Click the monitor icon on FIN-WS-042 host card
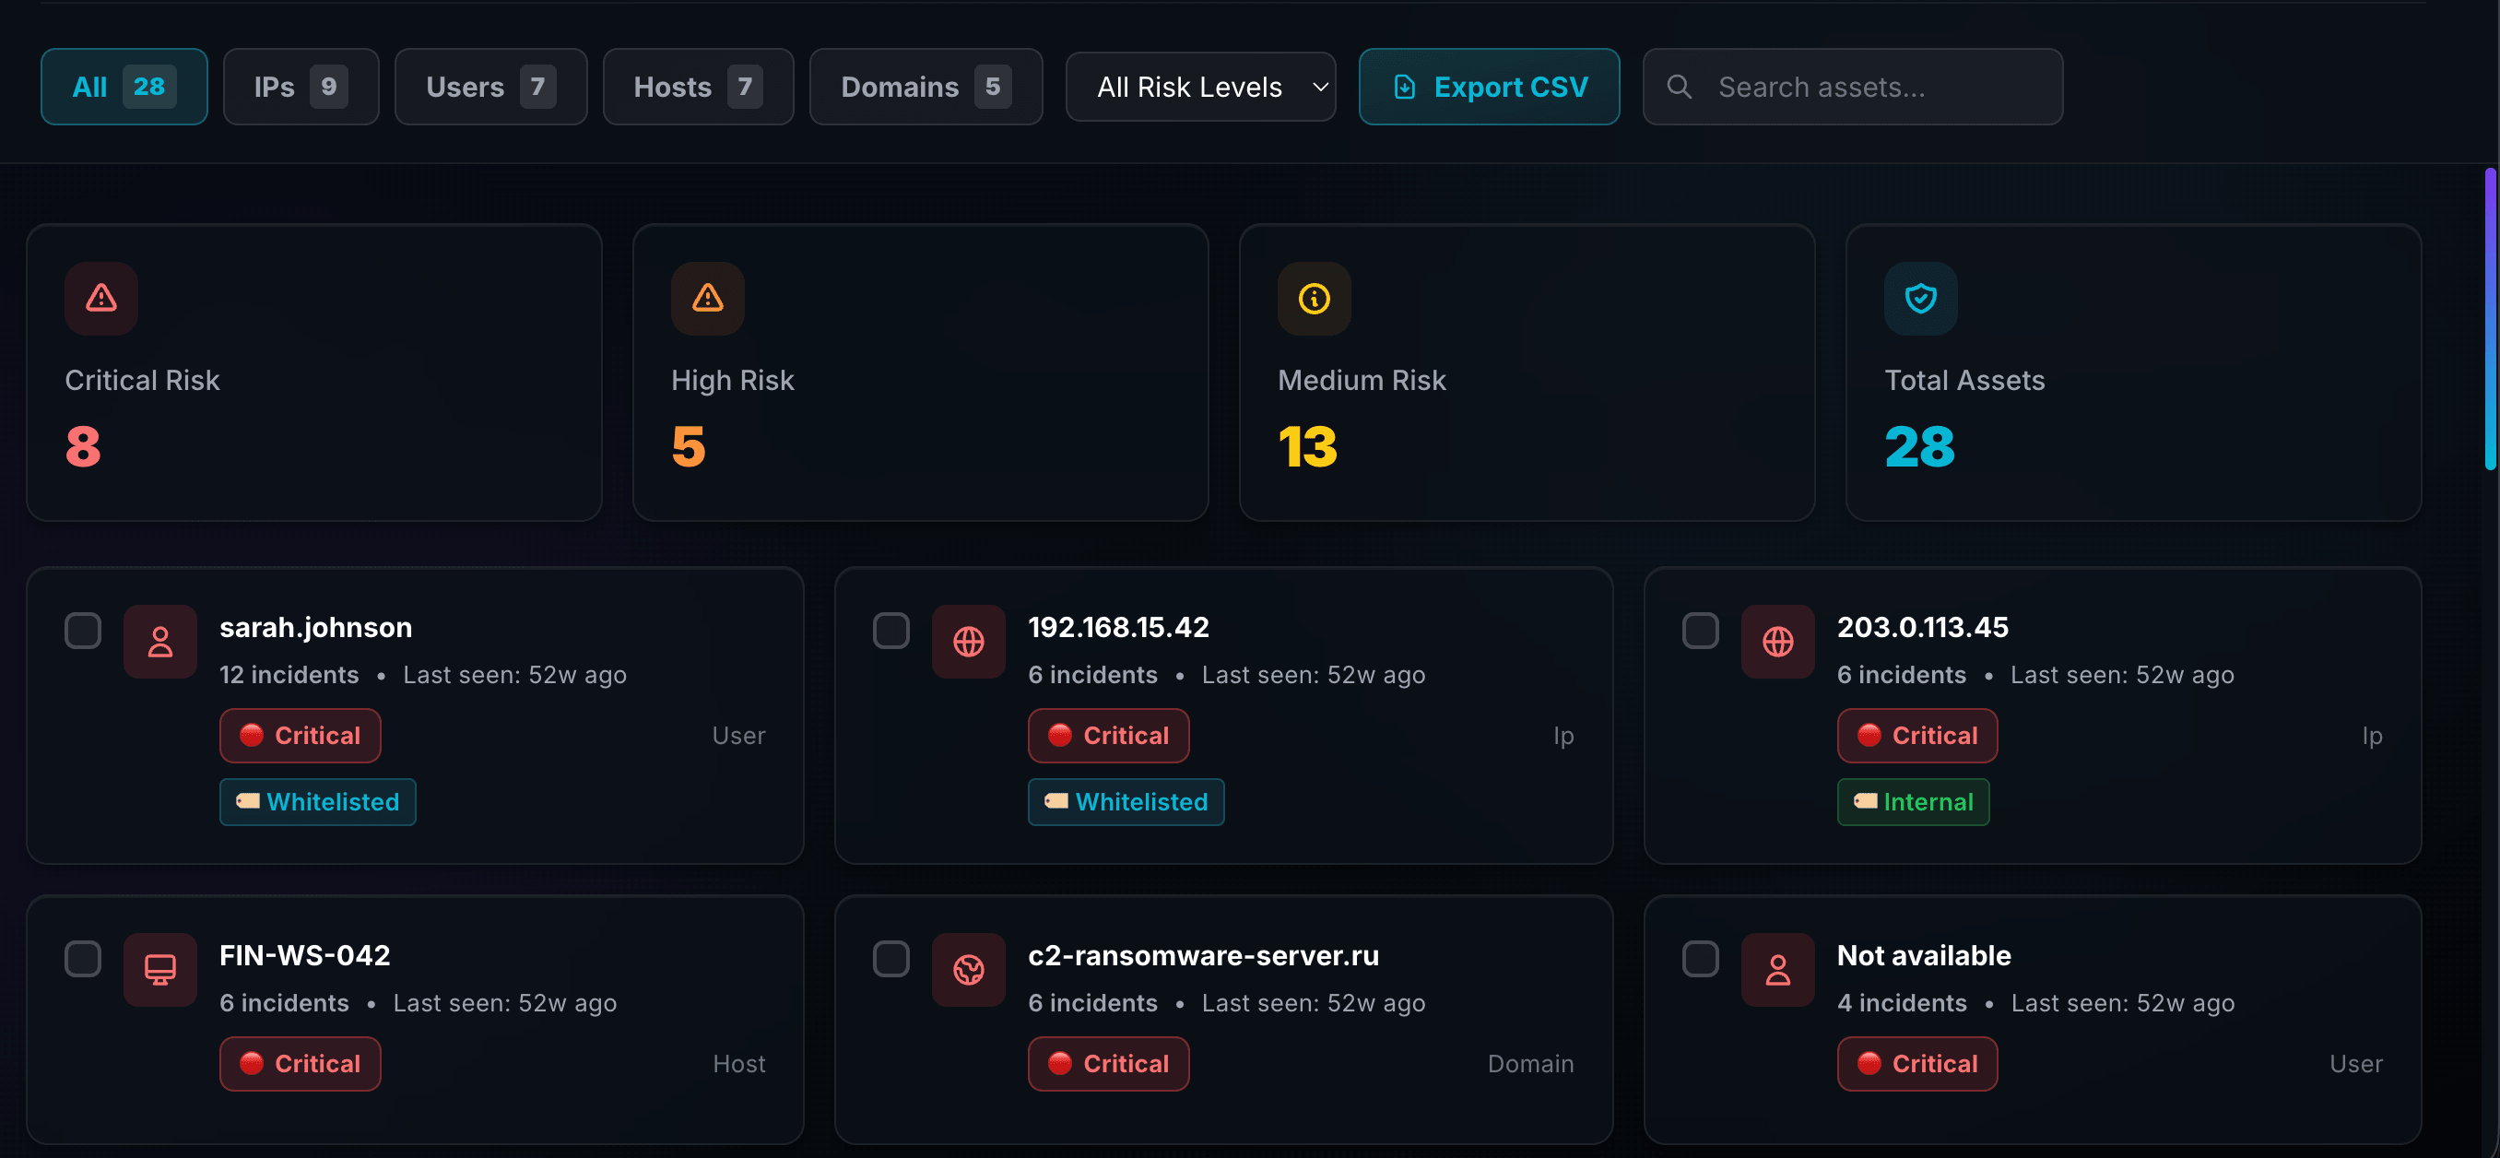 tap(160, 970)
